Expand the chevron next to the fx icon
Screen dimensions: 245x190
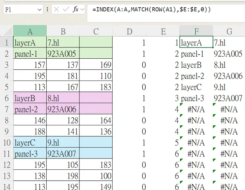pyautogui.click(x=82, y=10)
